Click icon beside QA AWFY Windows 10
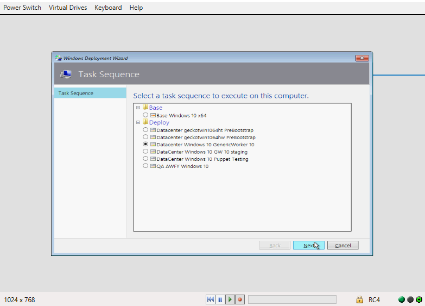425x306 pixels. pos(153,166)
